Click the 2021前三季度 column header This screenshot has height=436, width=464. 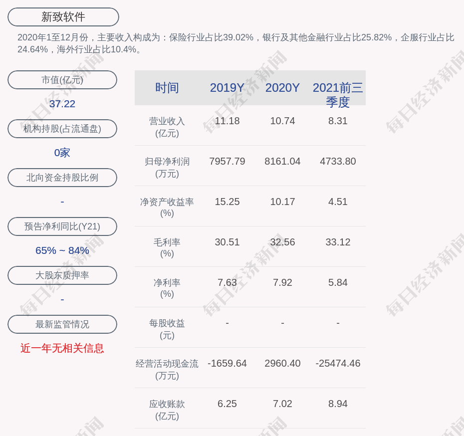point(338,95)
